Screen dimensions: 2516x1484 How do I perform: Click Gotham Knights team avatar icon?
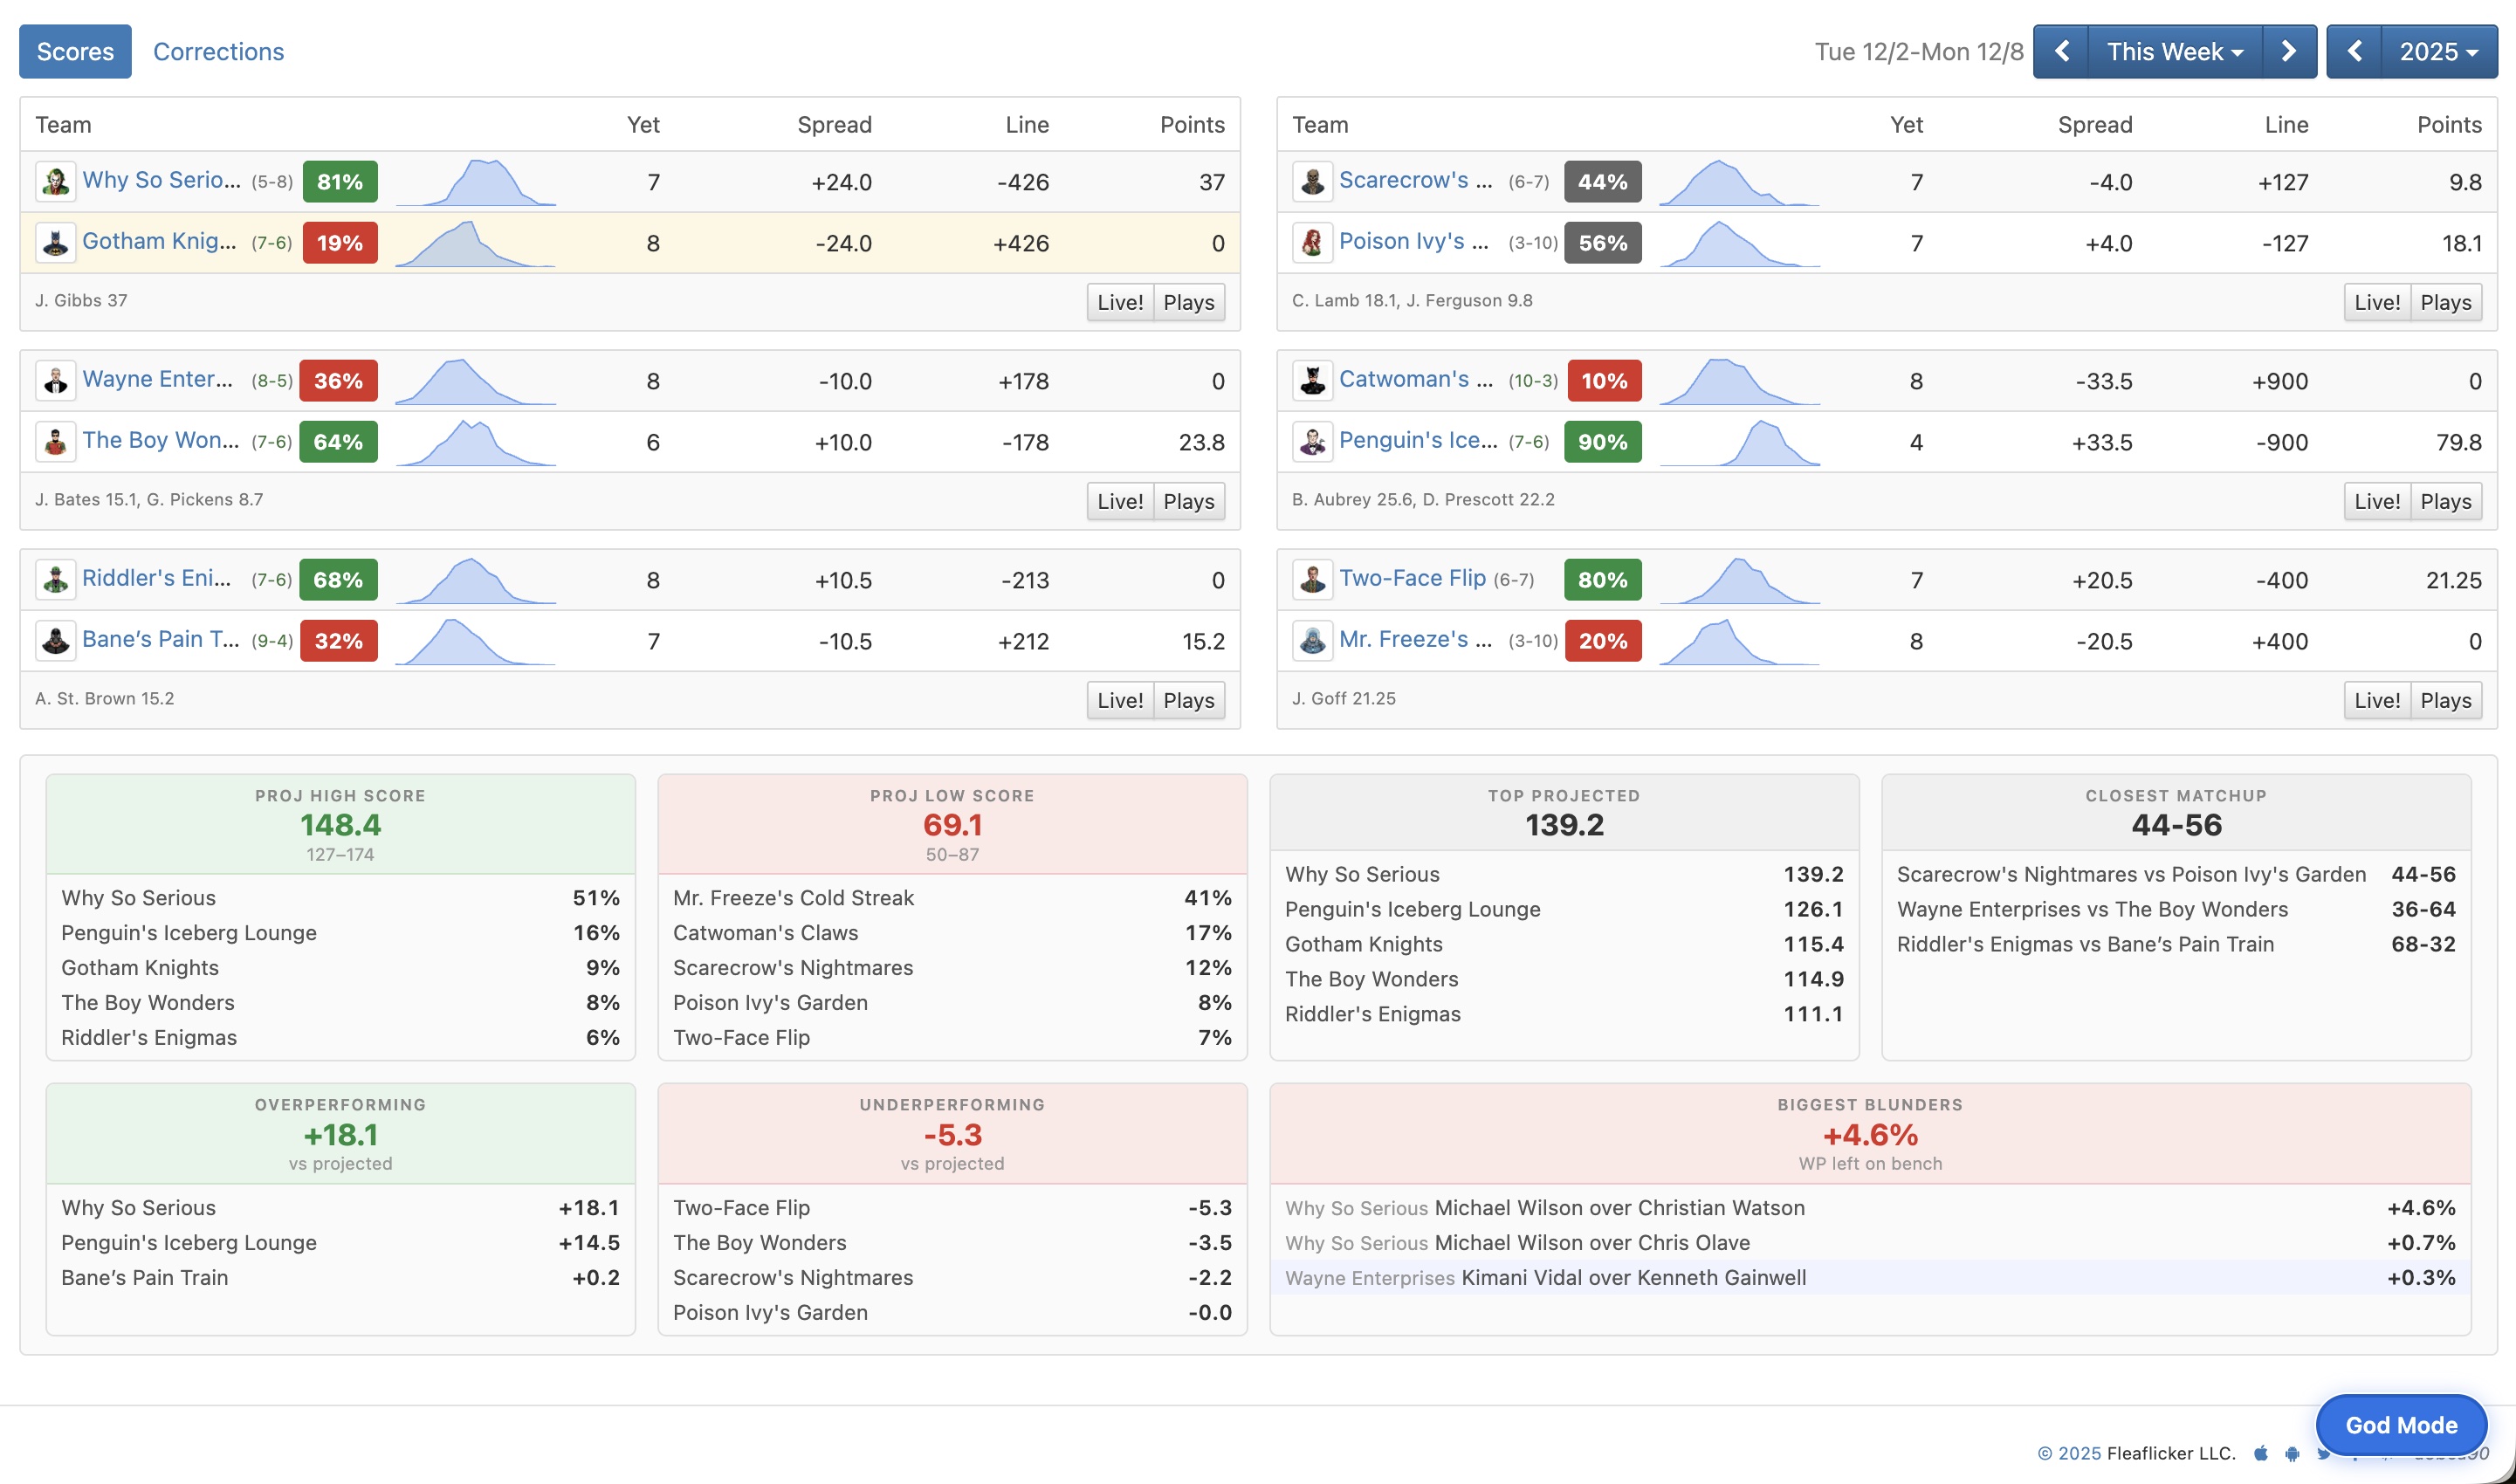pos(55,243)
